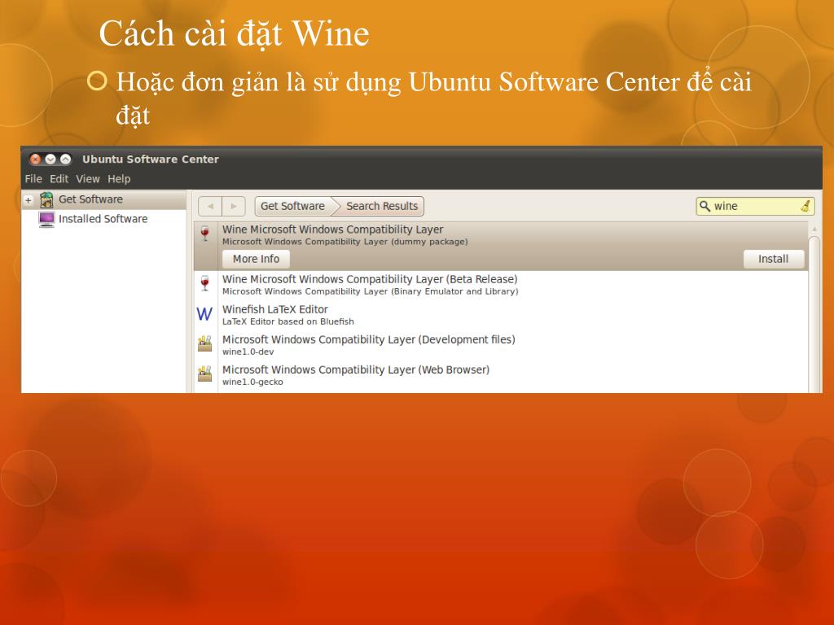
Task: Select Installed Software in the sidebar
Action: point(104,219)
